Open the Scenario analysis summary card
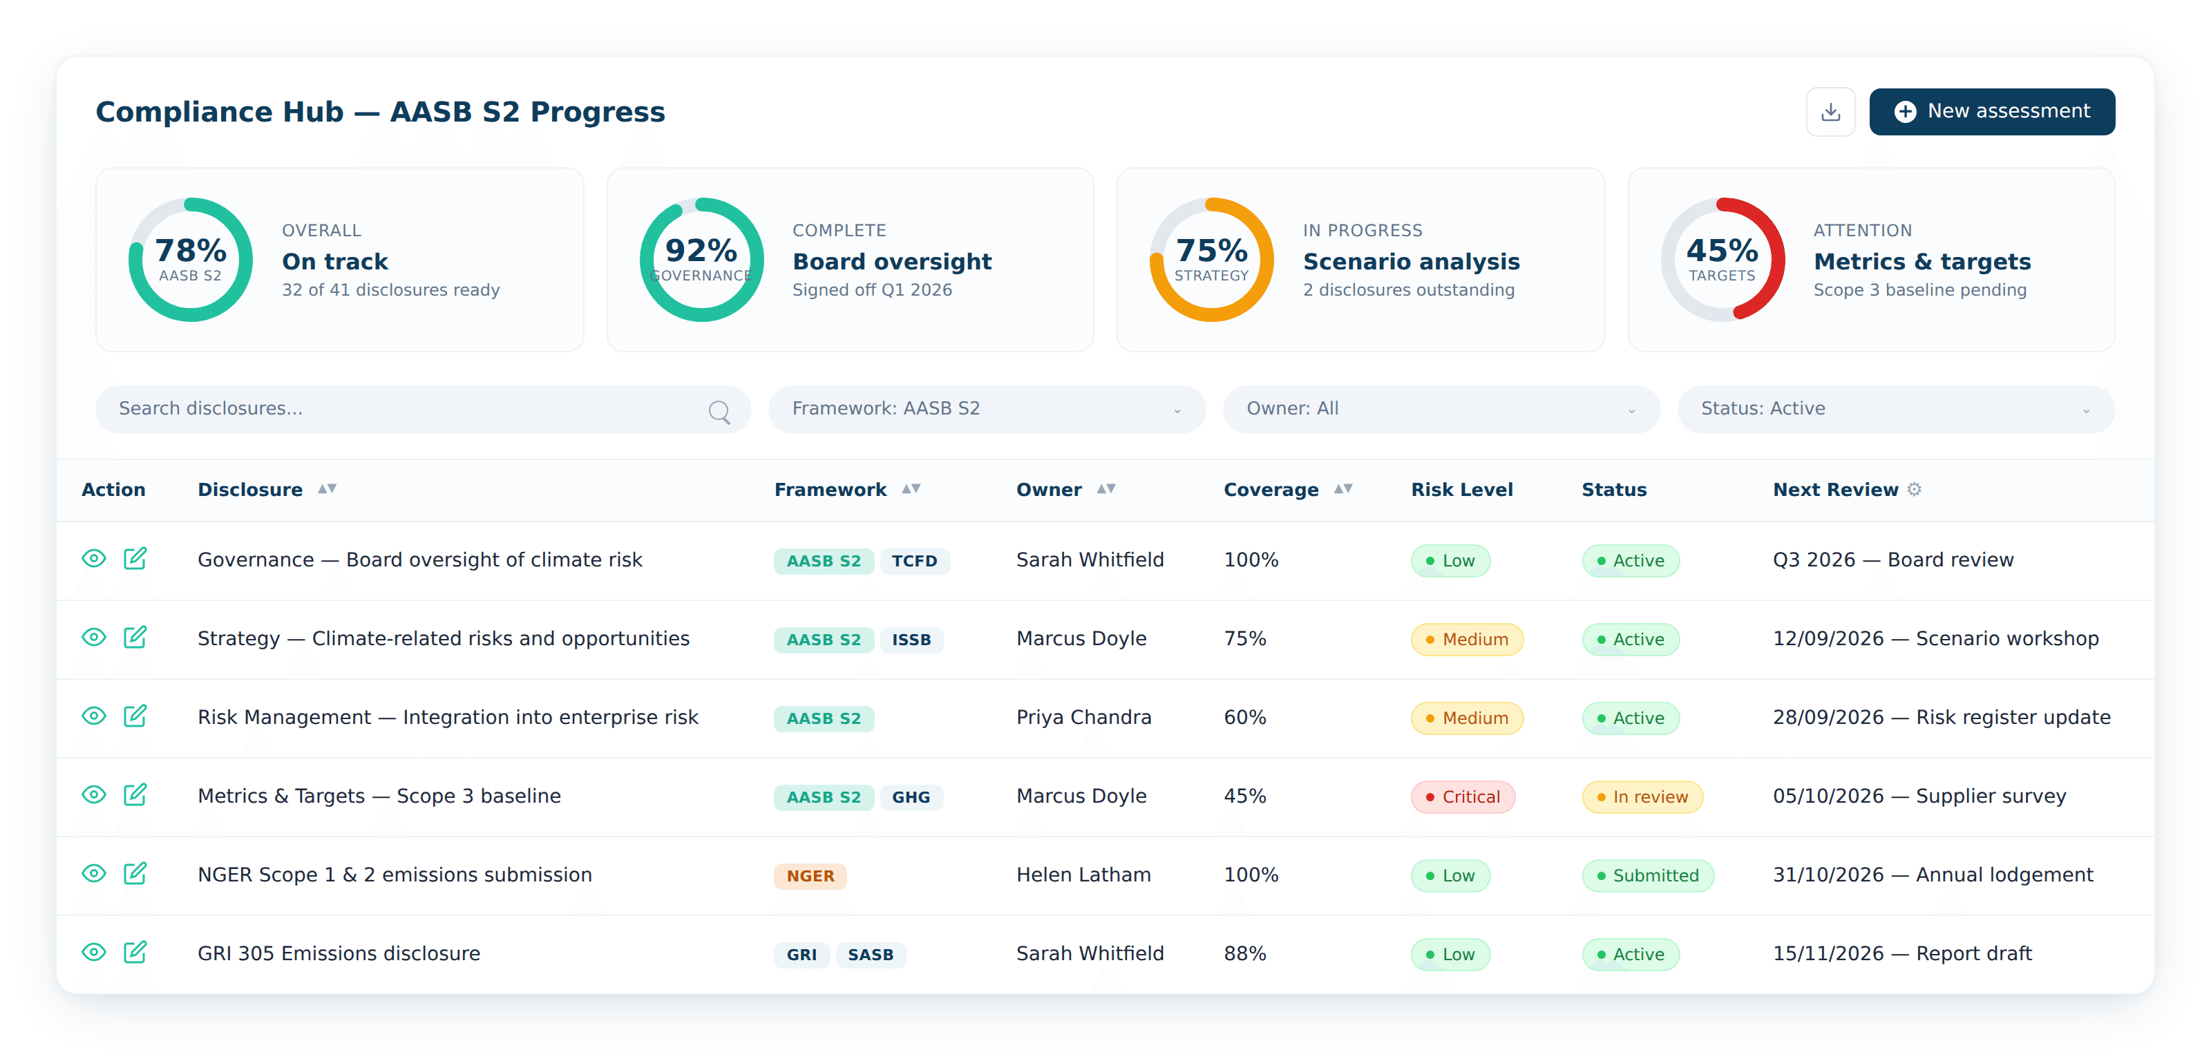 point(1360,260)
